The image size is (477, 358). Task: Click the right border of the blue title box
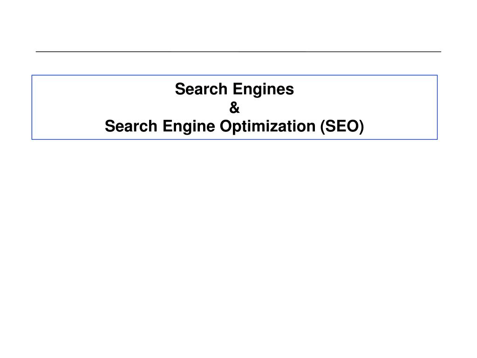click(x=437, y=107)
